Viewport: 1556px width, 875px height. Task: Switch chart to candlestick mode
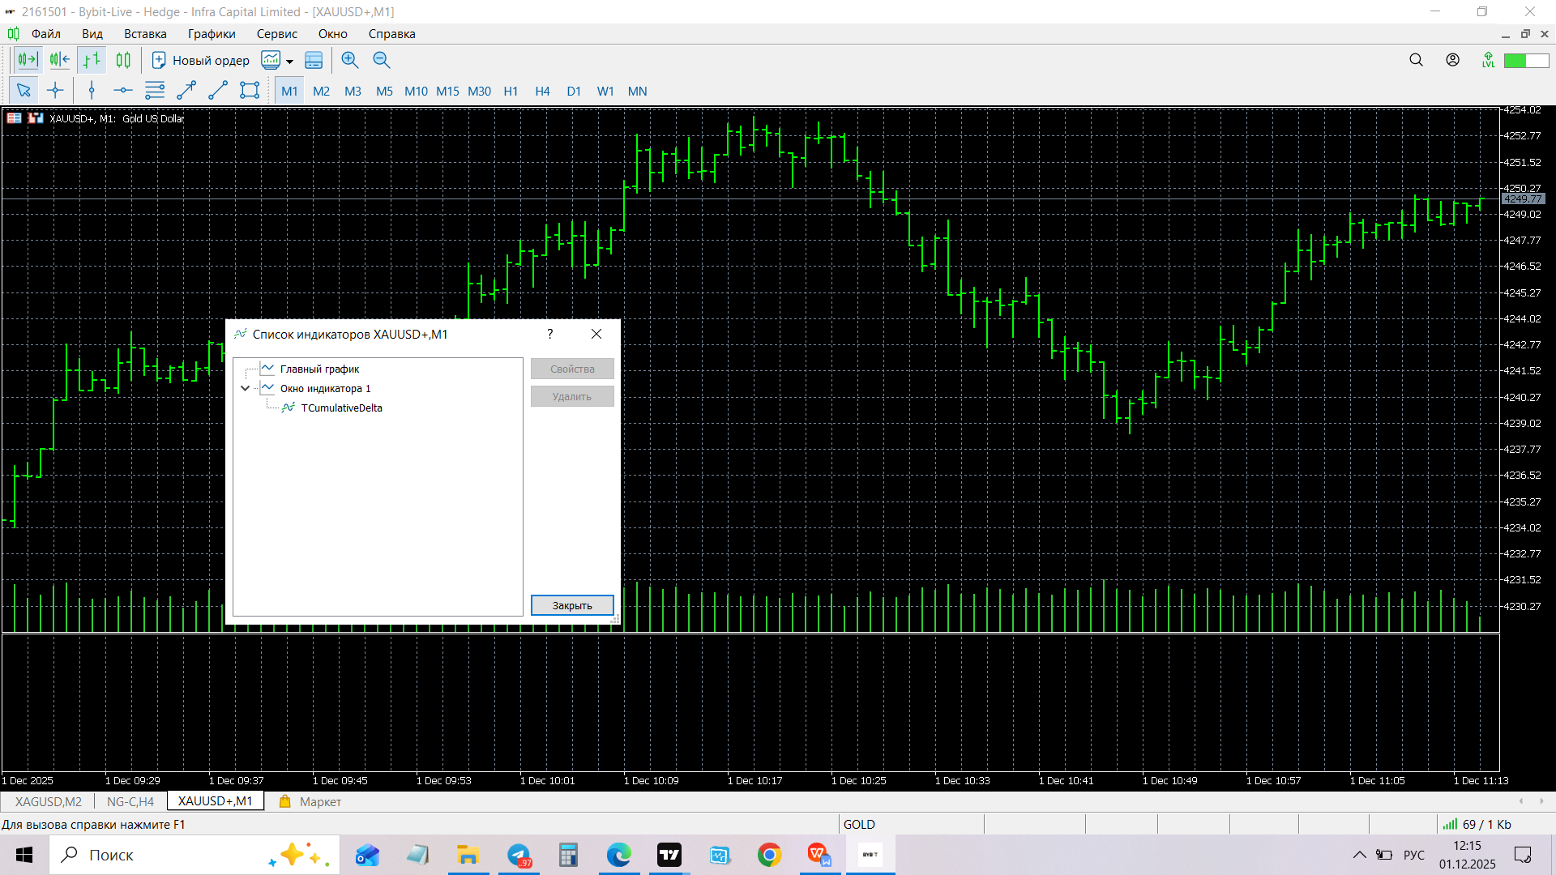tap(123, 60)
